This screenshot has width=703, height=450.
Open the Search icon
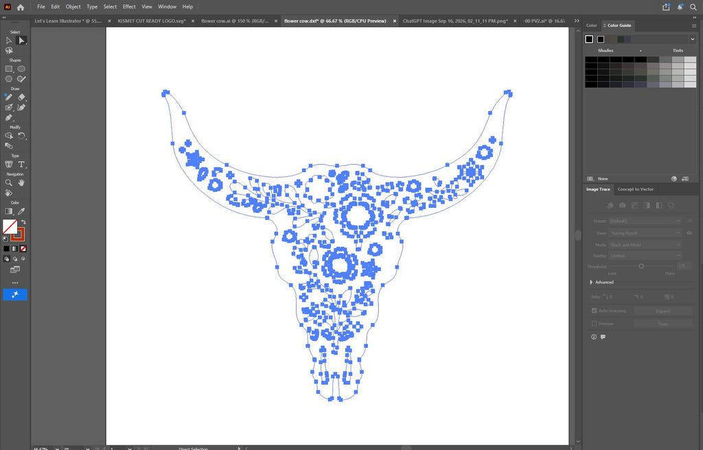(693, 7)
